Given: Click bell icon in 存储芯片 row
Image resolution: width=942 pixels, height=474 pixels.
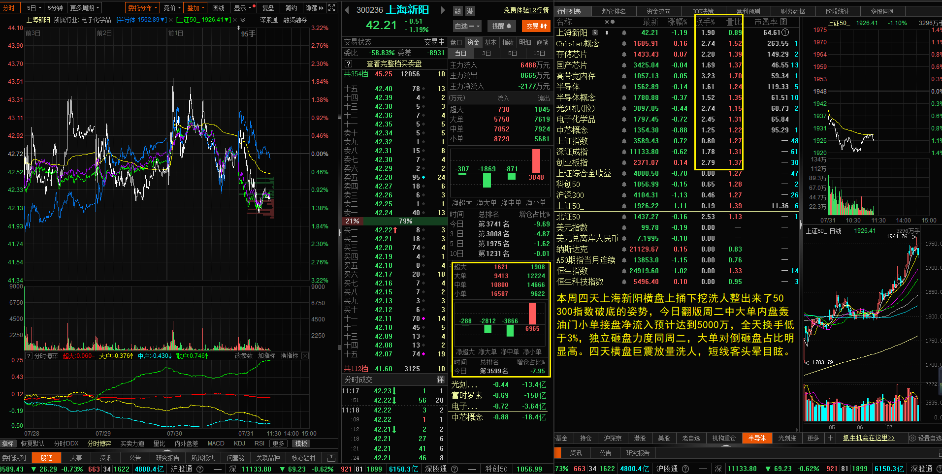Looking at the screenshot, I should 624,55.
